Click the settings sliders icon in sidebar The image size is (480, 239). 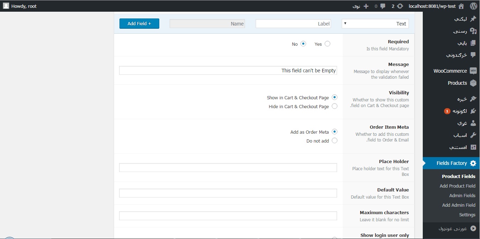473,147
